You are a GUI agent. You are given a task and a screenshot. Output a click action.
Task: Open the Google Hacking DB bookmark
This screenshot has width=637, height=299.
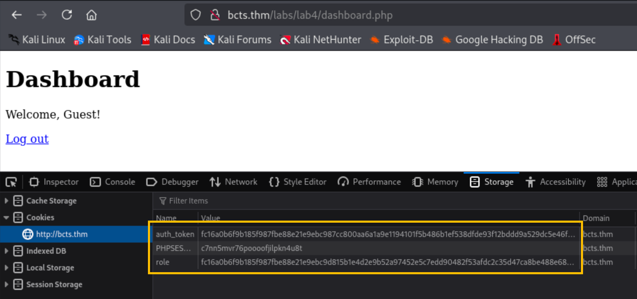tap(492, 40)
